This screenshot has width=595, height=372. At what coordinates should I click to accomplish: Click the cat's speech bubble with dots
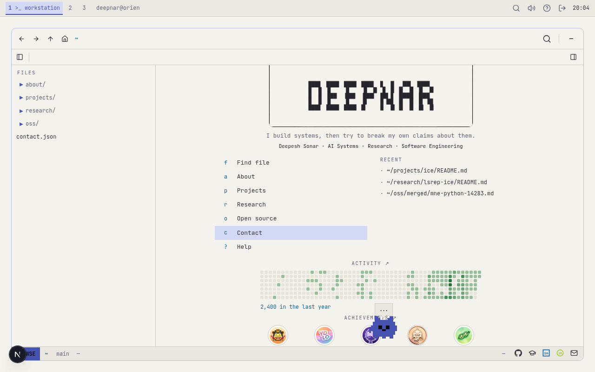coord(384,310)
